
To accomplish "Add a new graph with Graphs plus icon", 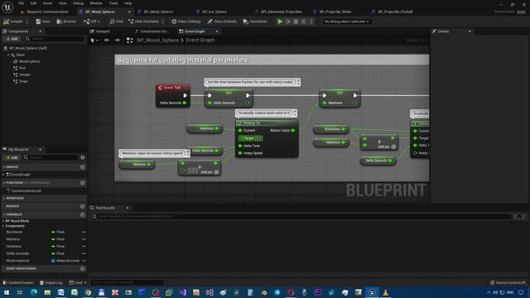I will pos(83,167).
